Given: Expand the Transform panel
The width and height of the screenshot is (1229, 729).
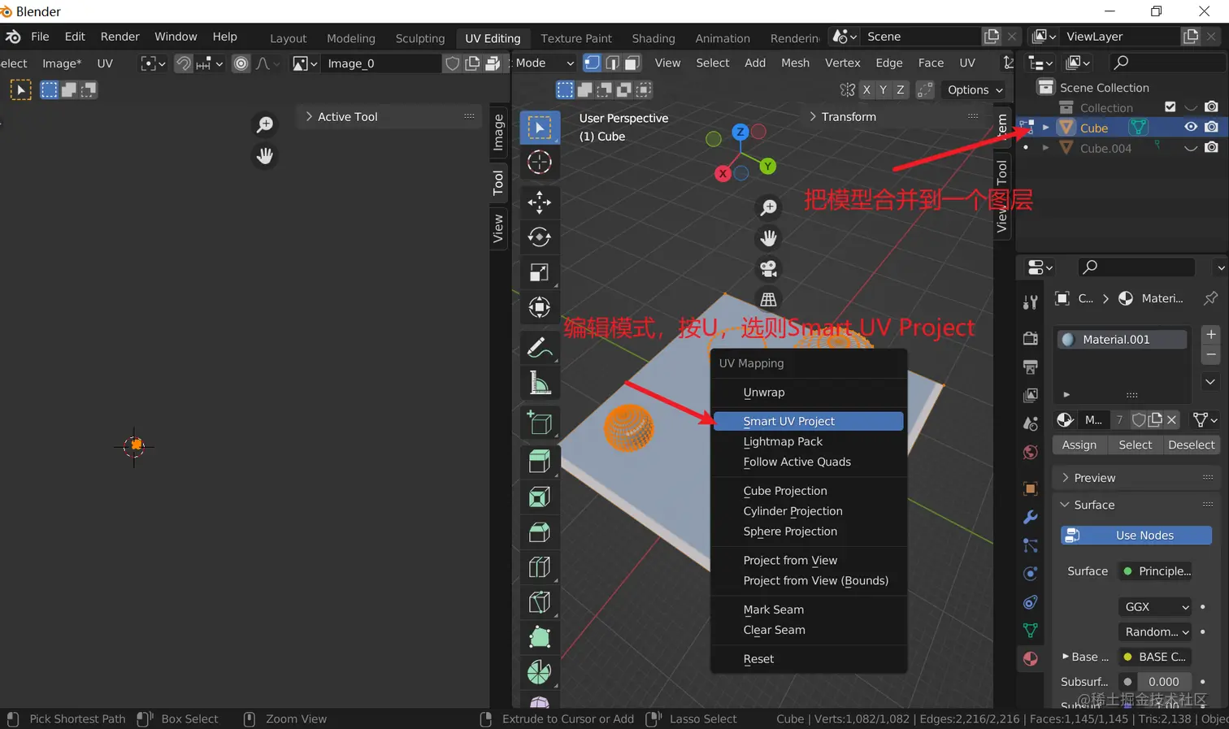Looking at the screenshot, I should (x=894, y=116).
